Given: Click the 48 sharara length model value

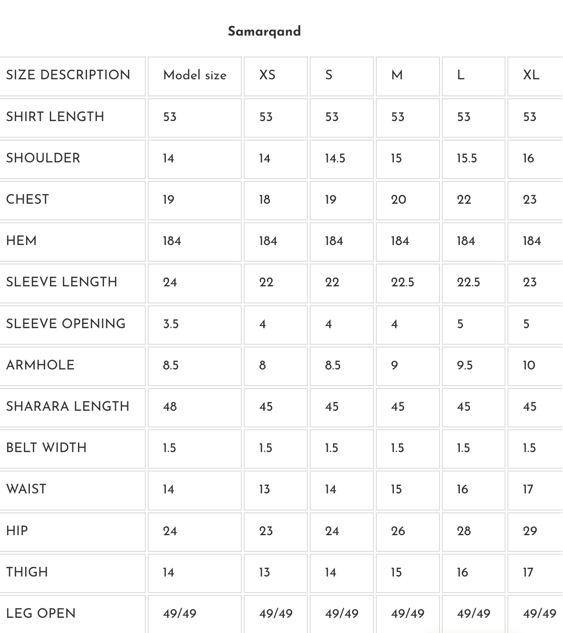Looking at the screenshot, I should point(170,406).
